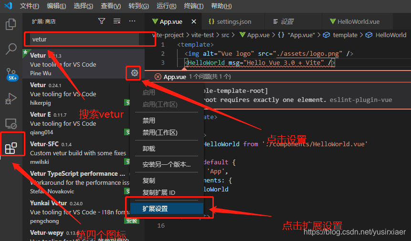411x241 pixels.
Task: Click vite-test in the breadcrumb
Action: click(202, 35)
